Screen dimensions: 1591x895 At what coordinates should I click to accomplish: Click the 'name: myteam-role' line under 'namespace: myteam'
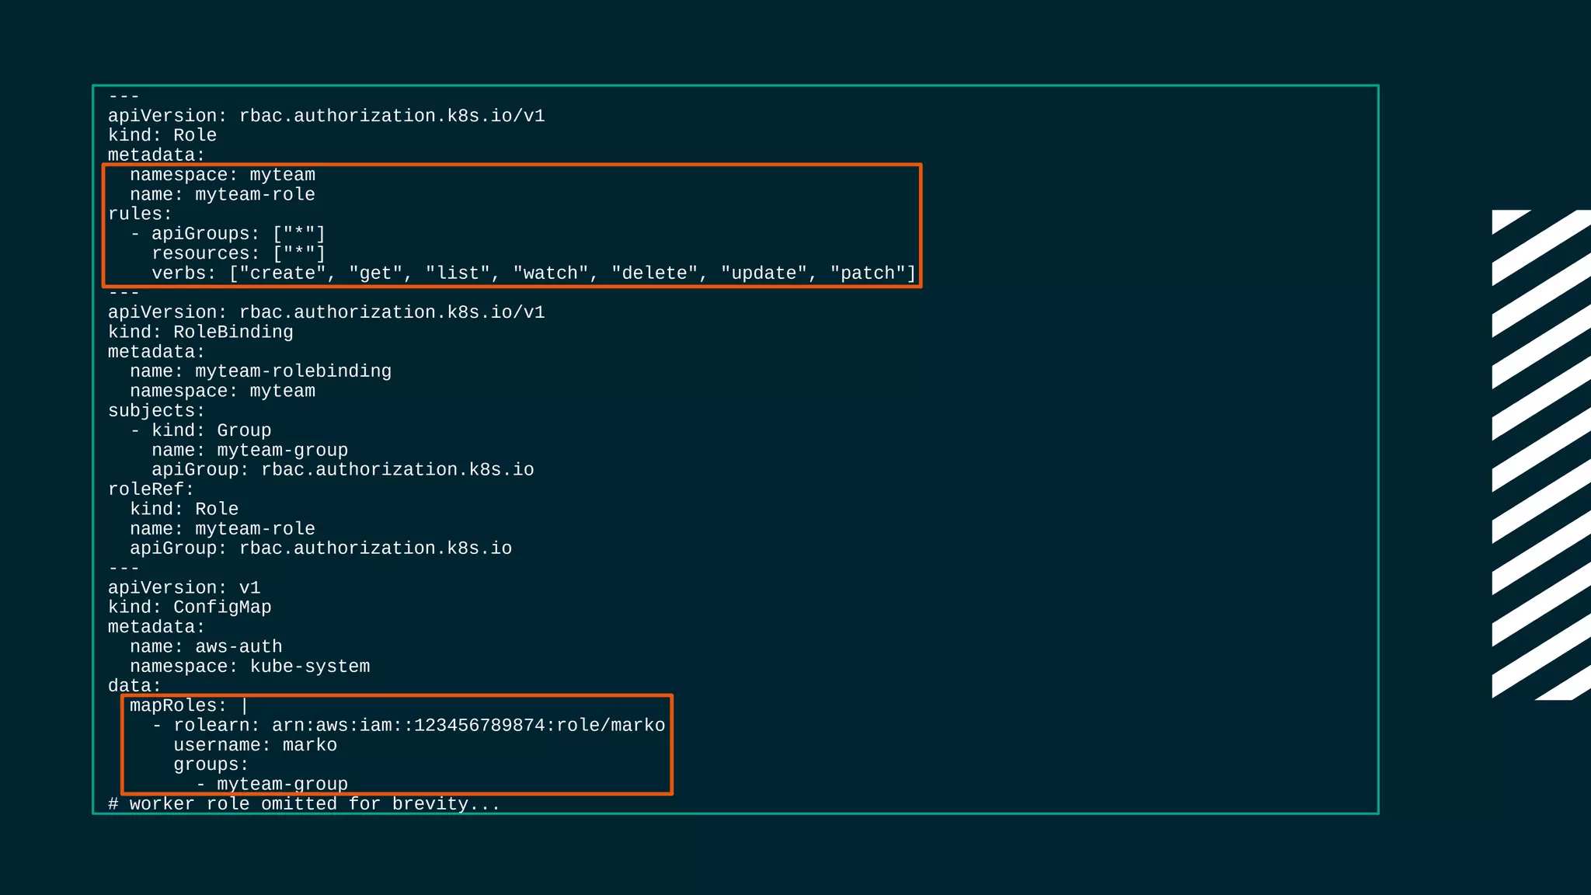pyautogui.click(x=222, y=194)
